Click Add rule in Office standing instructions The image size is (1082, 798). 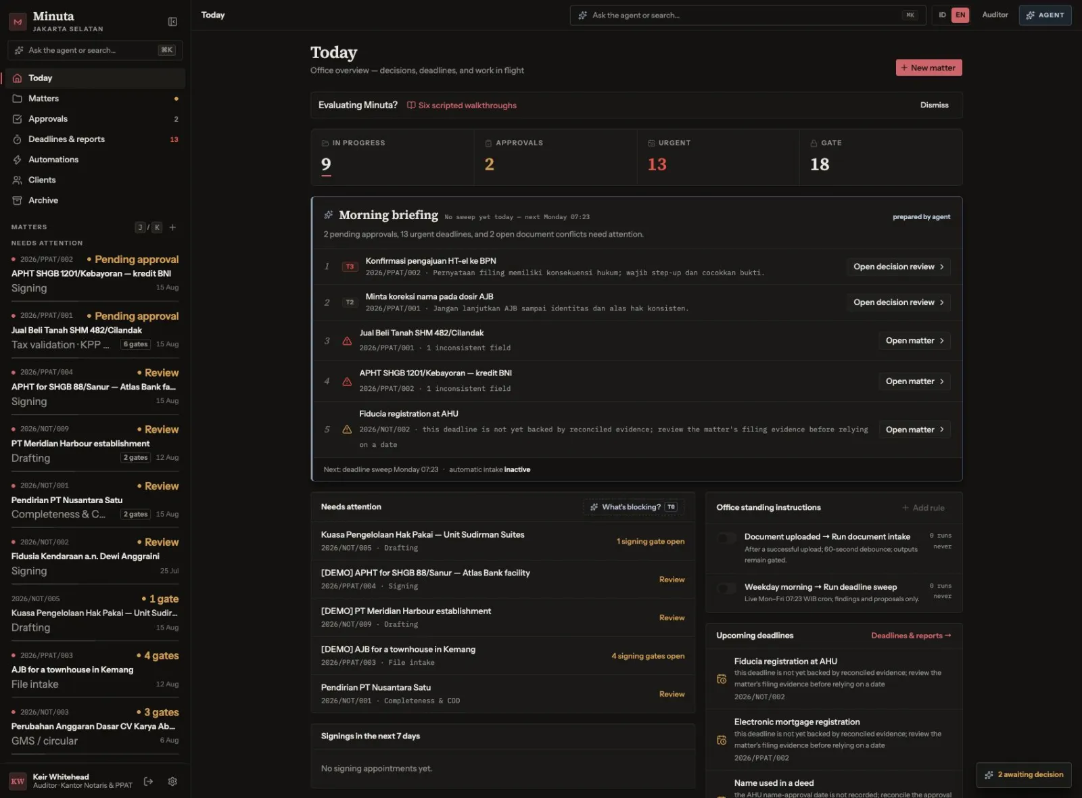[923, 508]
